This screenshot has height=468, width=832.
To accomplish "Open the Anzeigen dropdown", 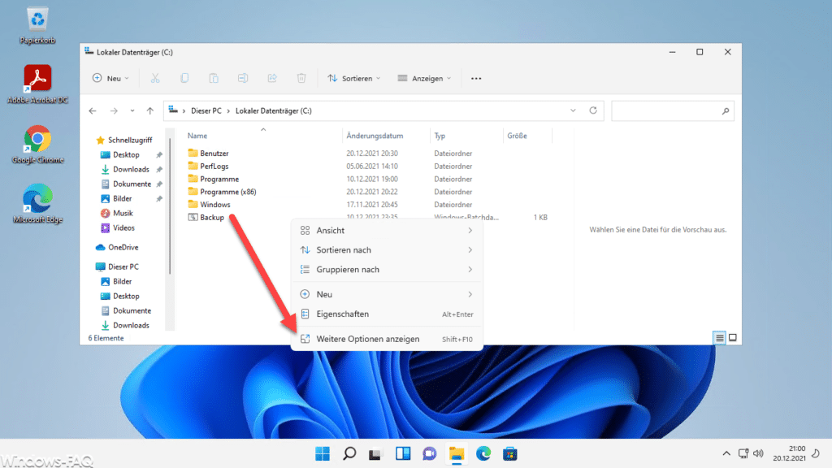I will (x=424, y=79).
